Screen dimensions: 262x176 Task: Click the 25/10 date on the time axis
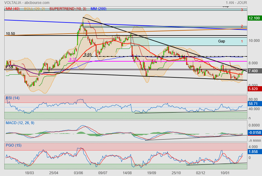coord(176,173)
